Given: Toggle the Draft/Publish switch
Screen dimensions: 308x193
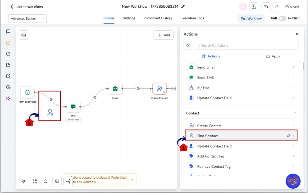Looking at the screenshot, I should (282, 18).
